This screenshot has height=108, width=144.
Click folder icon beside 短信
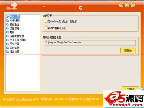click(x=7, y=32)
